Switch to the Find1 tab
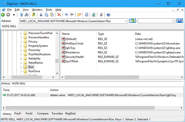The height and width of the screenshot is (122, 185). tap(18, 113)
